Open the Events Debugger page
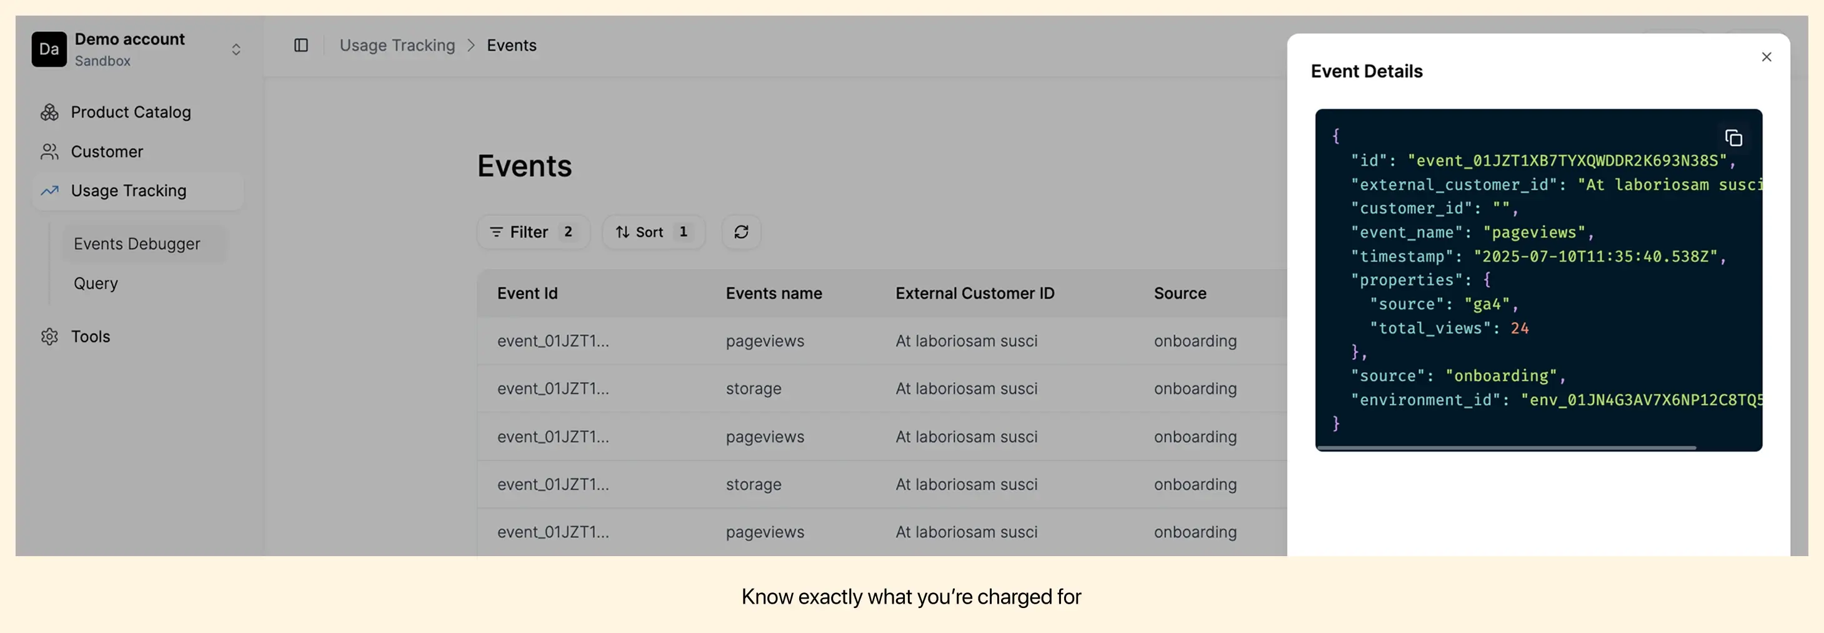The height and width of the screenshot is (633, 1824). 137,244
